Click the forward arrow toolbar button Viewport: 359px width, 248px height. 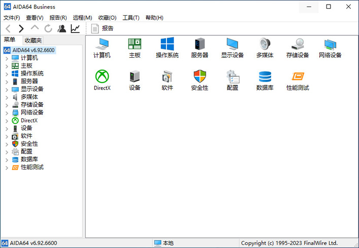pos(21,28)
